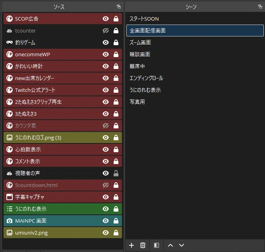Switch to the スタートSOON scene
Viewport: 265px width, 252px height.
click(195, 19)
